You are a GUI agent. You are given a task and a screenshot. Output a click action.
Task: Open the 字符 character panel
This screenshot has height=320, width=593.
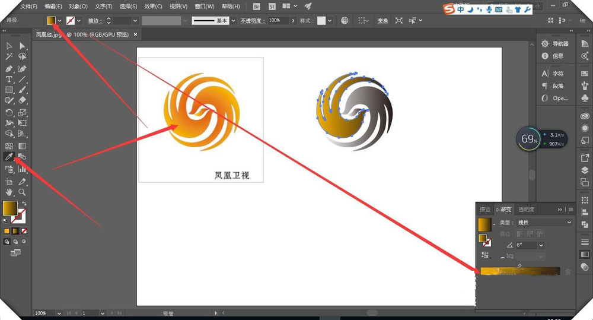click(x=553, y=74)
